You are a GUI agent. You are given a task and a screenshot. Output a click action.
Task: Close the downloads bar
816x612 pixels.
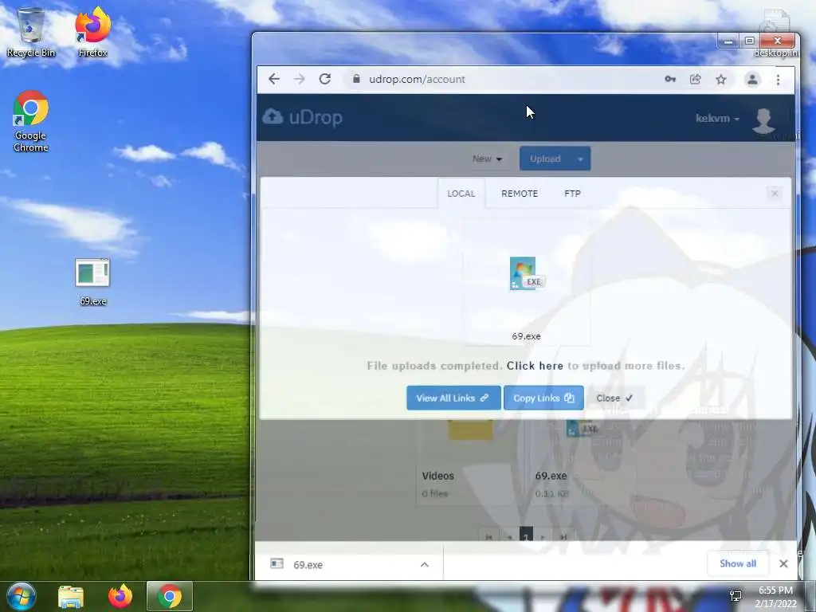point(783,563)
